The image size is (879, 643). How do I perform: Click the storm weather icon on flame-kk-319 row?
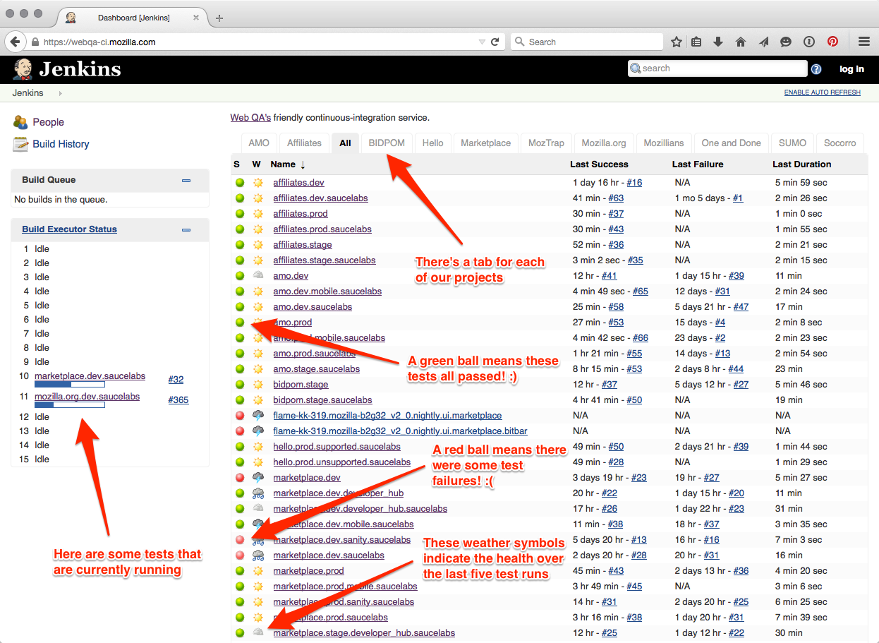click(258, 415)
